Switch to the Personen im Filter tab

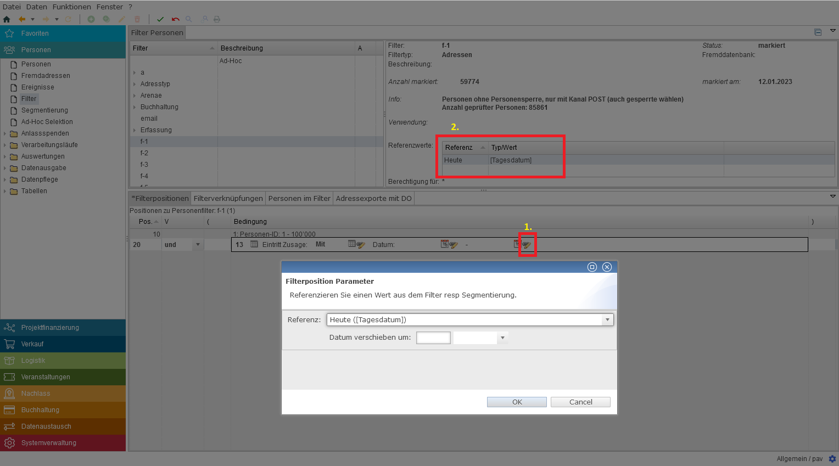[299, 199]
